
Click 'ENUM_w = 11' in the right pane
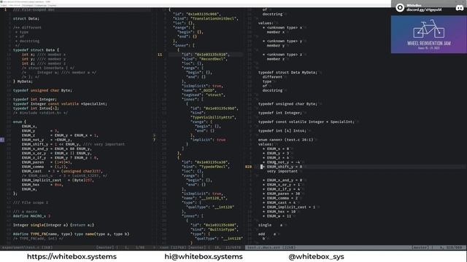pos(279,216)
